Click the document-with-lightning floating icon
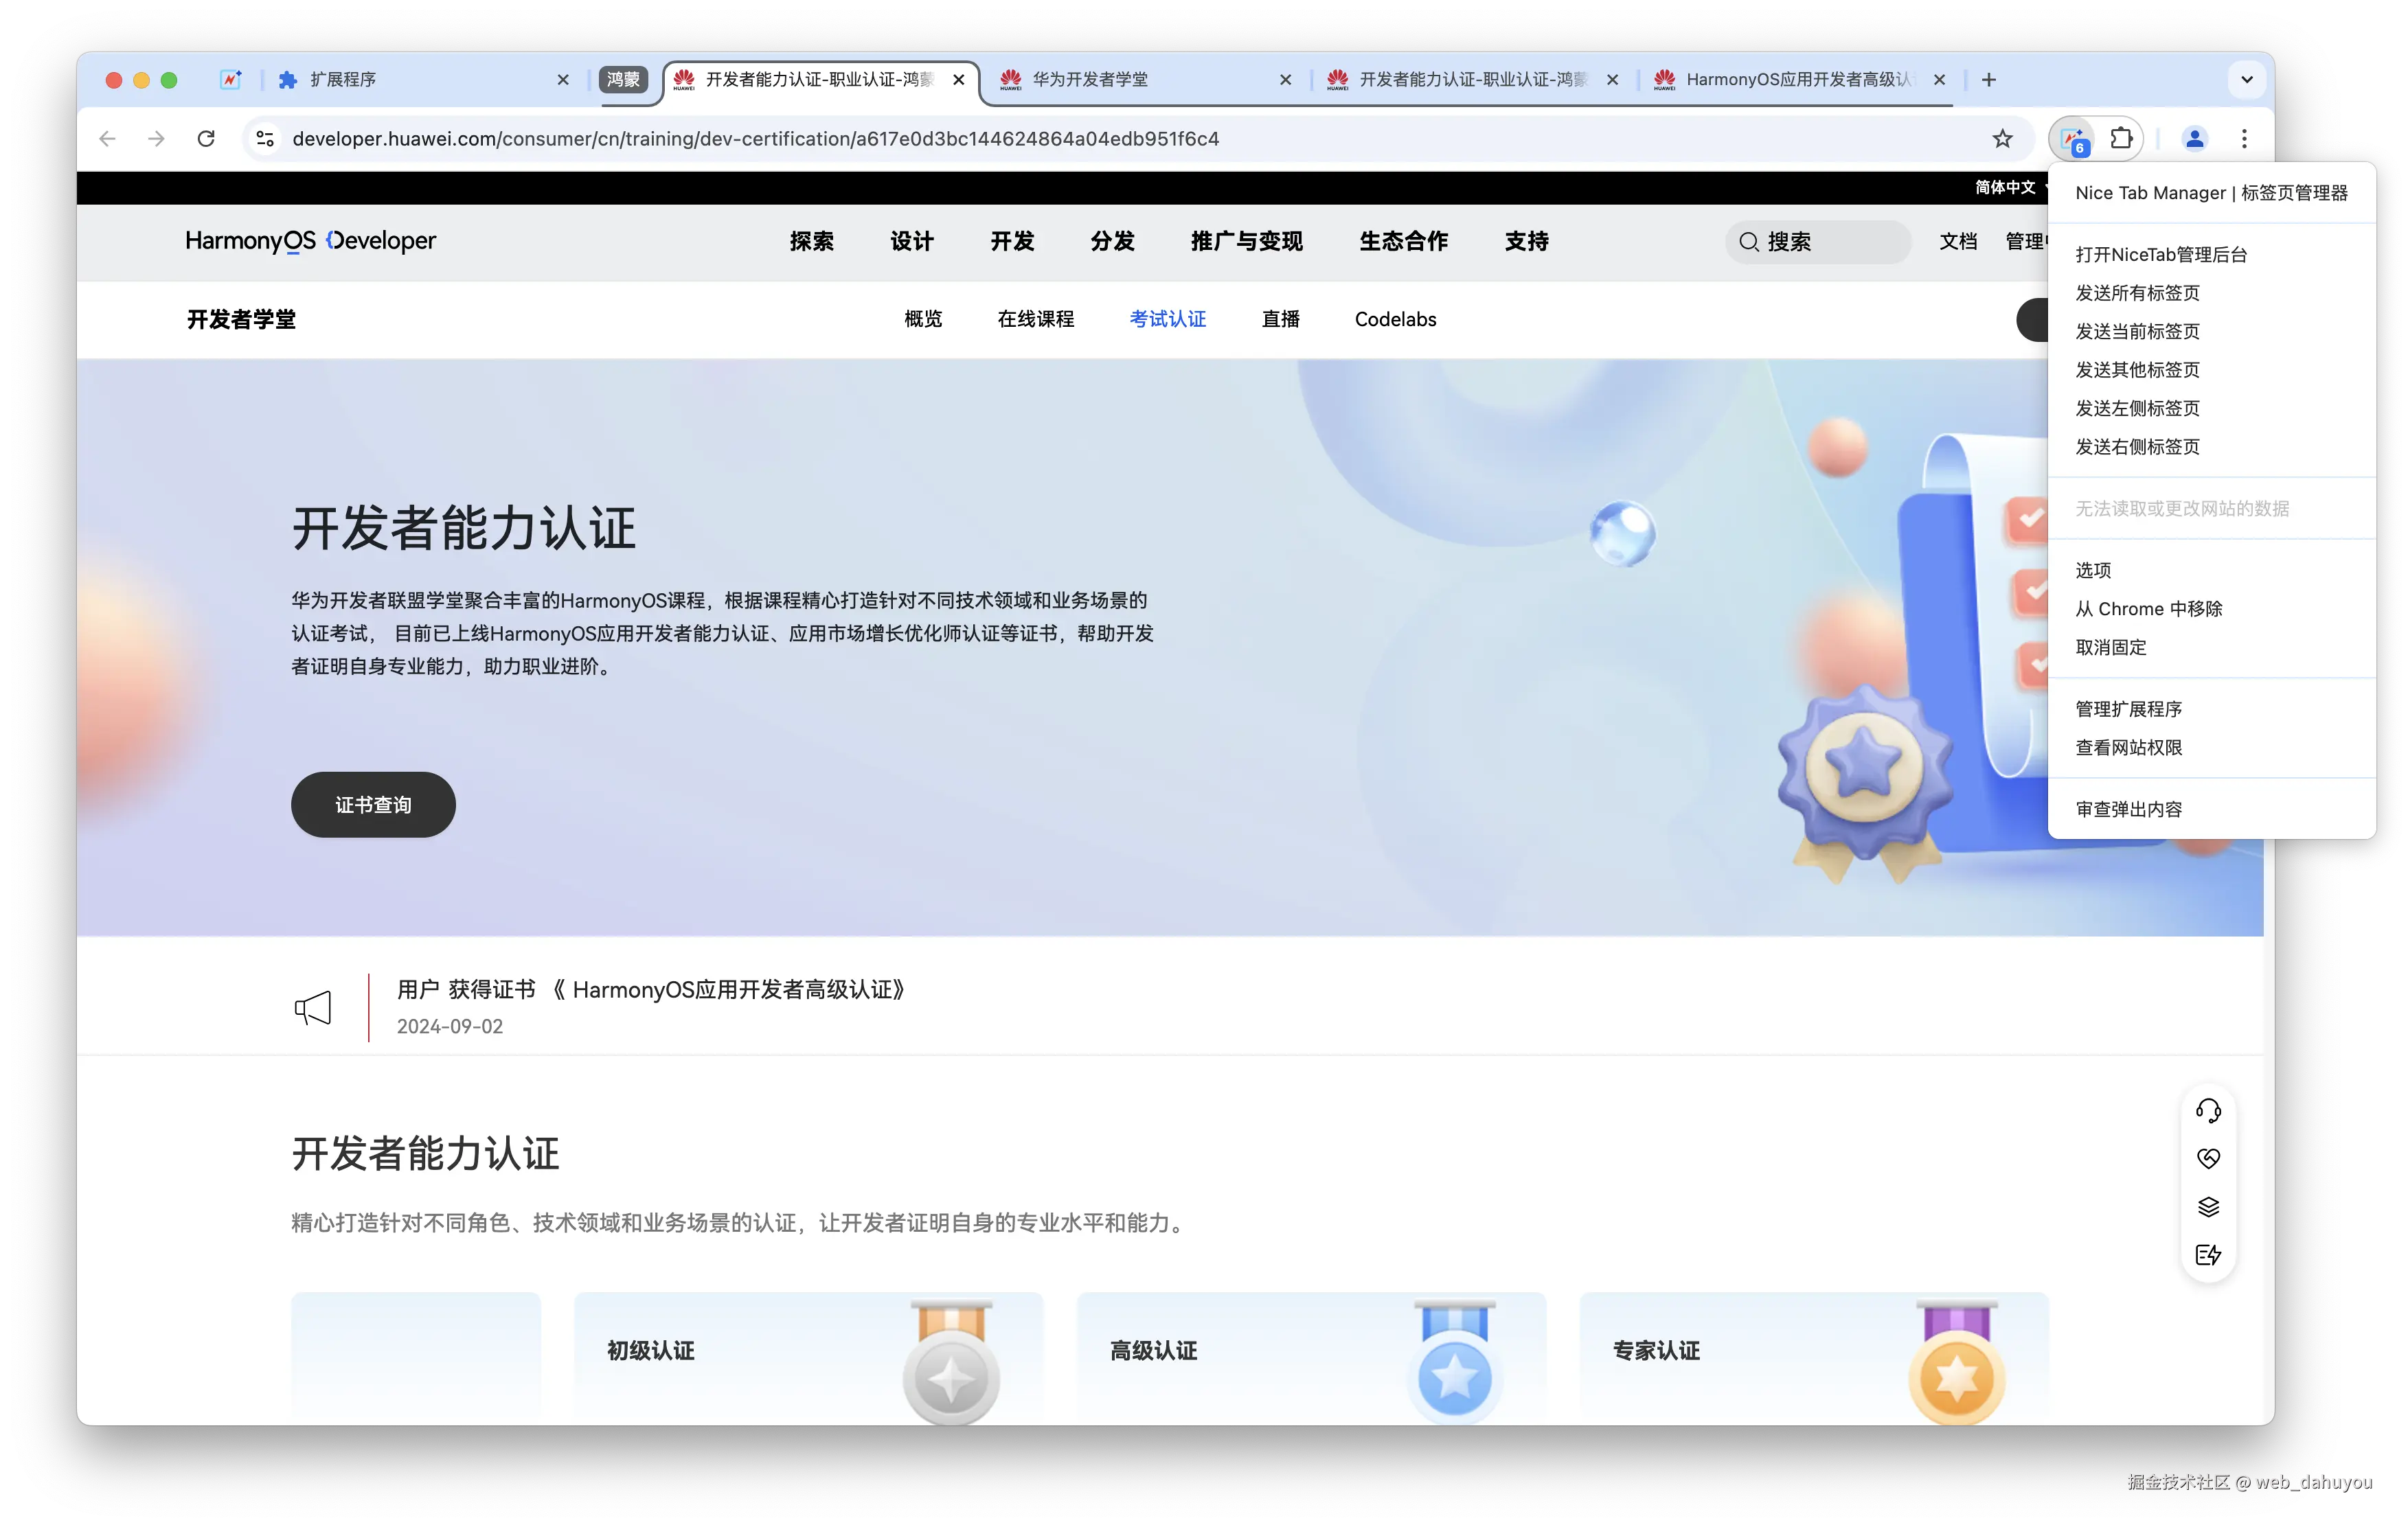2408x1527 pixels. [2209, 1255]
